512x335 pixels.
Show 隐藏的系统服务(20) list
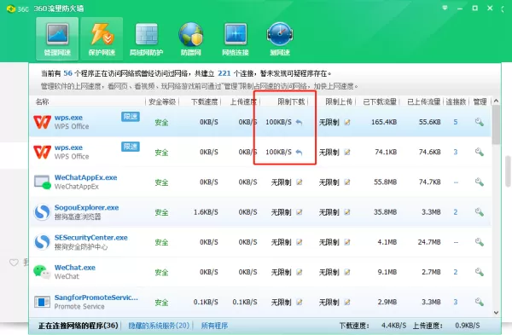pyautogui.click(x=159, y=326)
